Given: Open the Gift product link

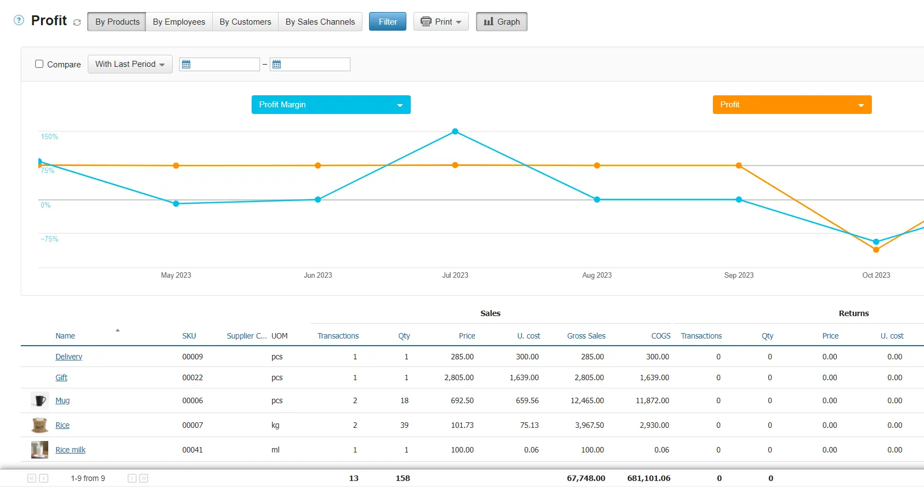Looking at the screenshot, I should 61,377.
